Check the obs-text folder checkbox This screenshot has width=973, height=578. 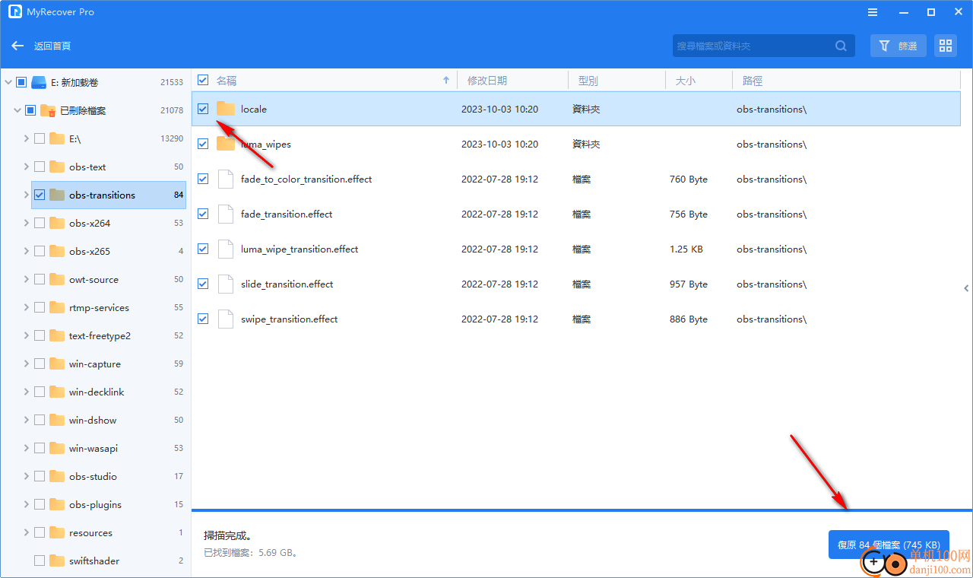[x=40, y=167]
